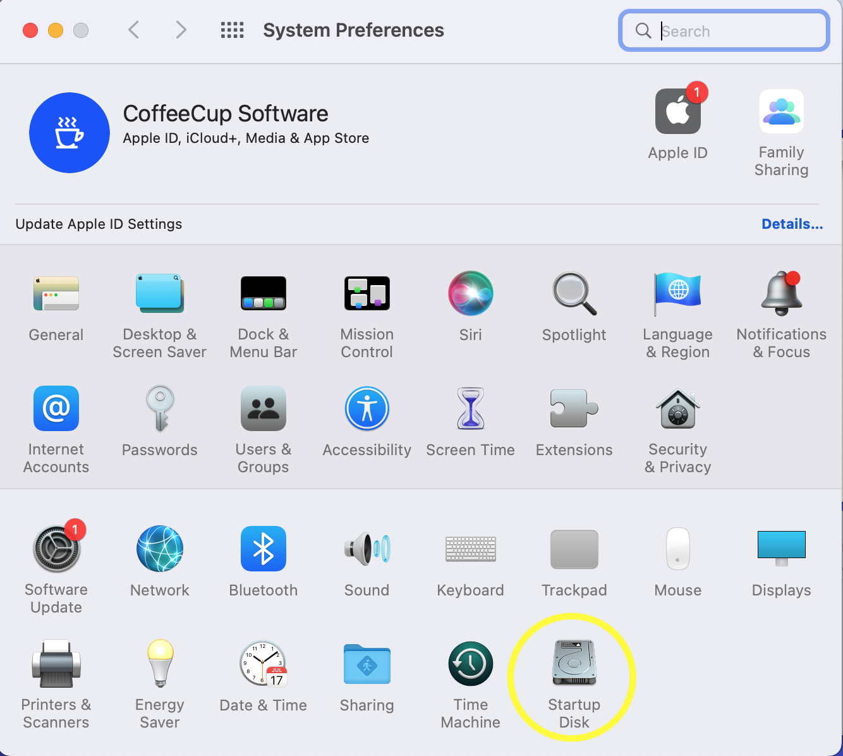Click the CoffeeCup Software account name
This screenshot has width=843, height=756.
pos(226,114)
